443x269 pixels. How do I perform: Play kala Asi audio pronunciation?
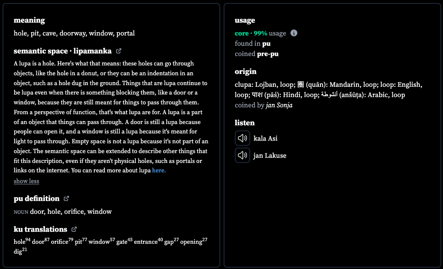[x=242, y=138]
